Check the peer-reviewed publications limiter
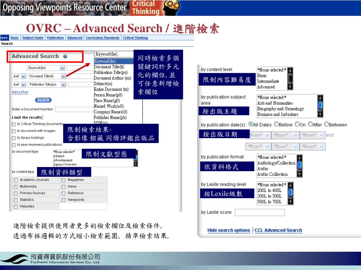361x270 pixels. pyautogui.click(x=14, y=145)
